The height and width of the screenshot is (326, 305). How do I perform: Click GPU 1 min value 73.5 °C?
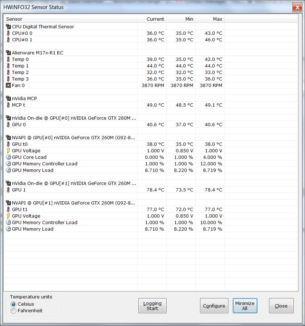pyautogui.click(x=184, y=190)
